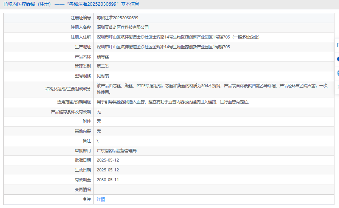The width and height of the screenshot is (339, 208).
Task: Select the 无 value in the 附件 row
Action: coord(99,121)
